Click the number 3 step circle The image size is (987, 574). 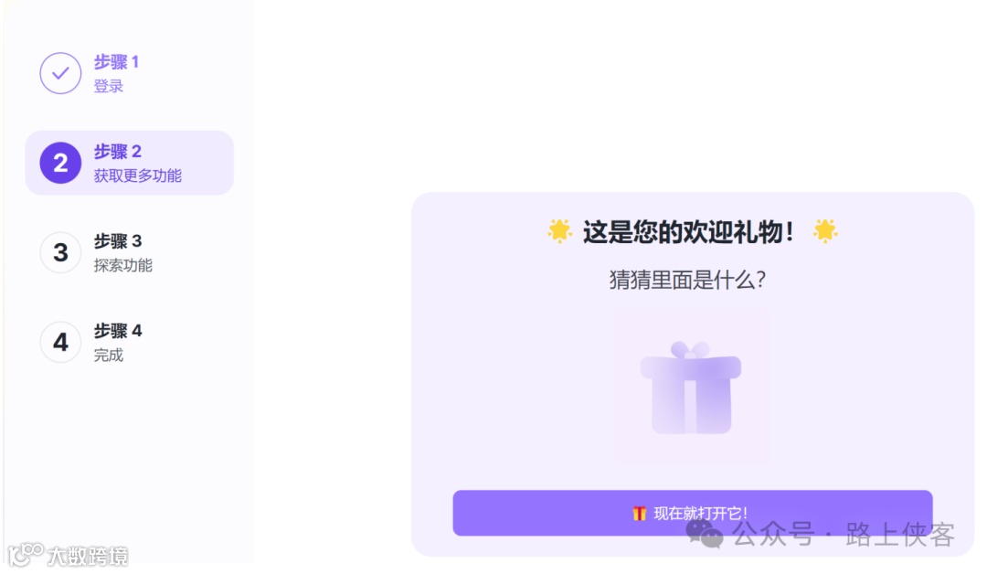(60, 252)
